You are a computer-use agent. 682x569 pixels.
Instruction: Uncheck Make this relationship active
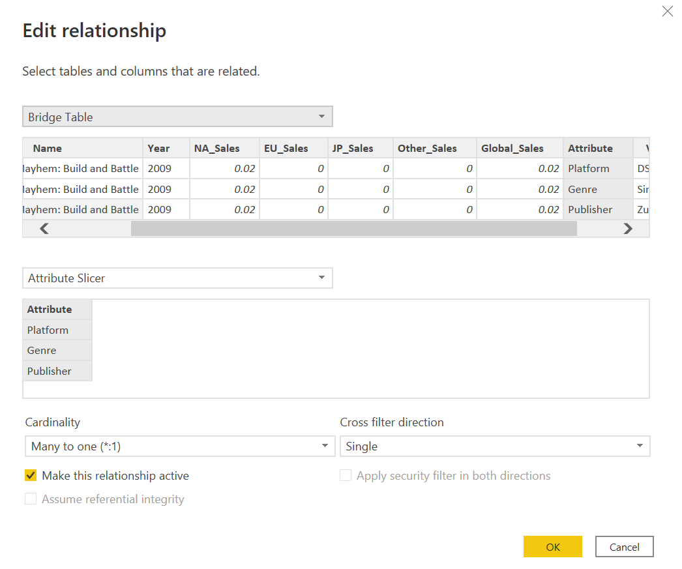click(x=31, y=476)
